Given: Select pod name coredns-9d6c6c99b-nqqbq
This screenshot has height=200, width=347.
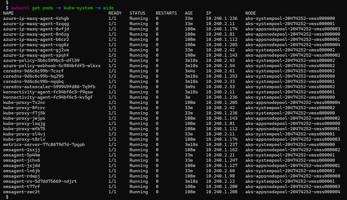Looking at the screenshot, I should click(33, 81).
